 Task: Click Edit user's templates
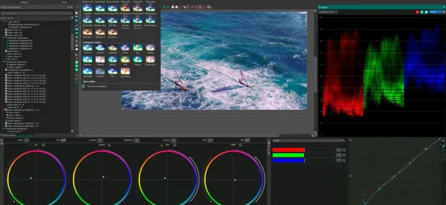(x=97, y=86)
